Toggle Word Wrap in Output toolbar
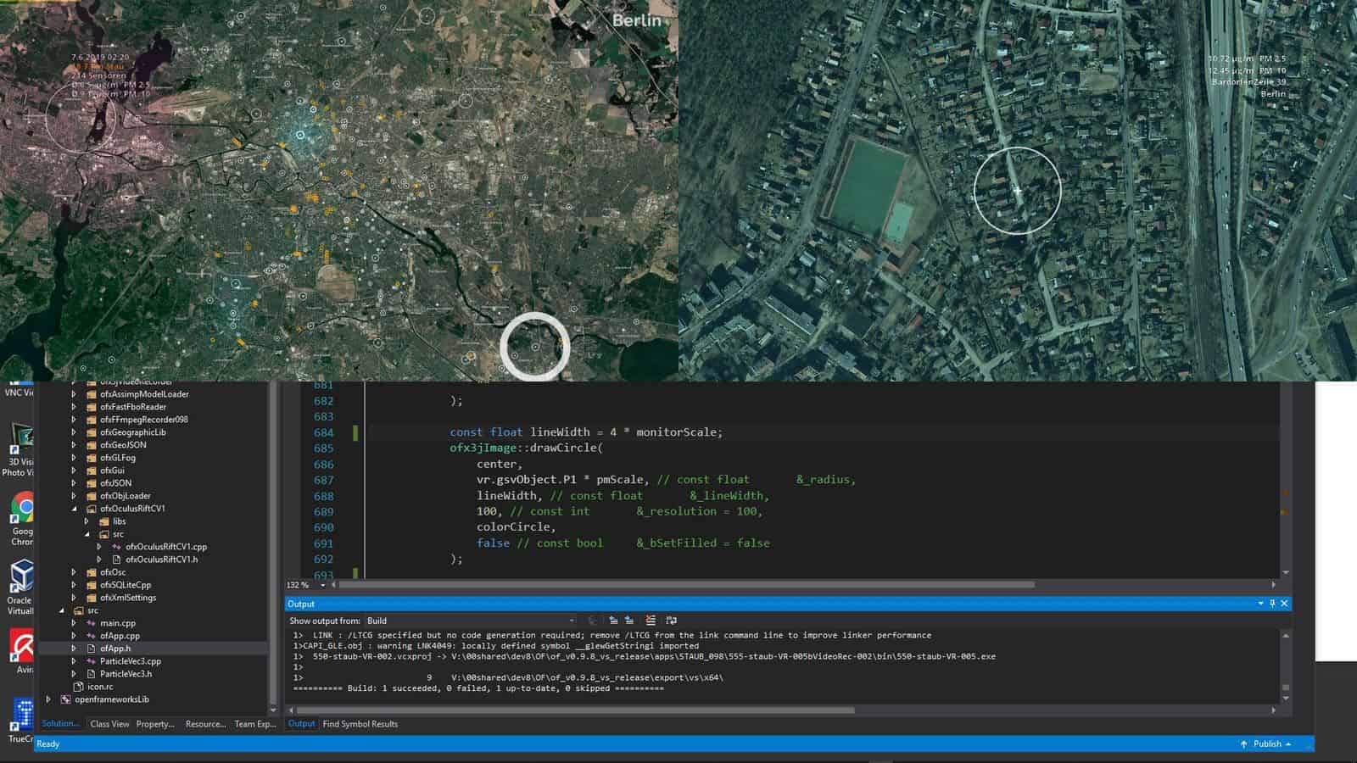The height and width of the screenshot is (763, 1357). 671,621
